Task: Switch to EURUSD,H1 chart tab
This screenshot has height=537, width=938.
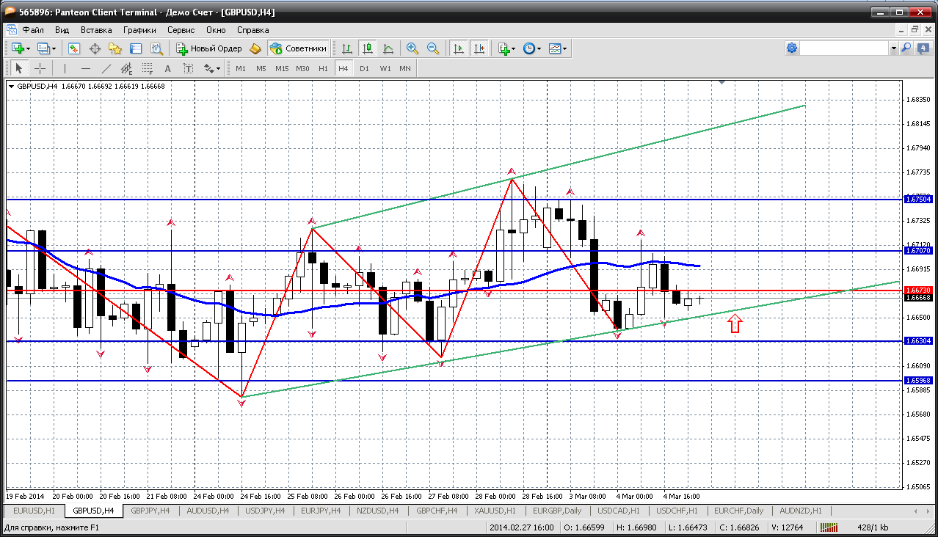Action: [x=34, y=511]
